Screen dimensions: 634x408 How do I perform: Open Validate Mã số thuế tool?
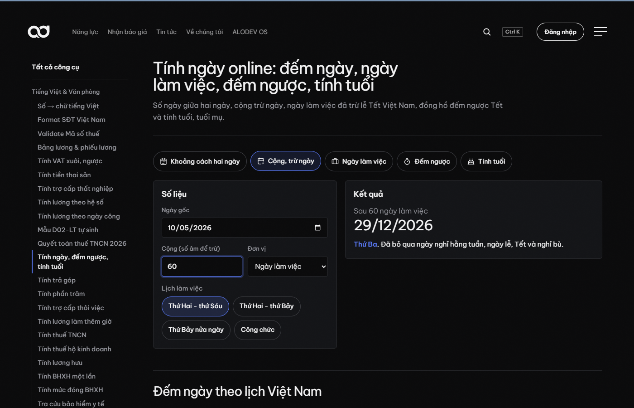coord(68,134)
